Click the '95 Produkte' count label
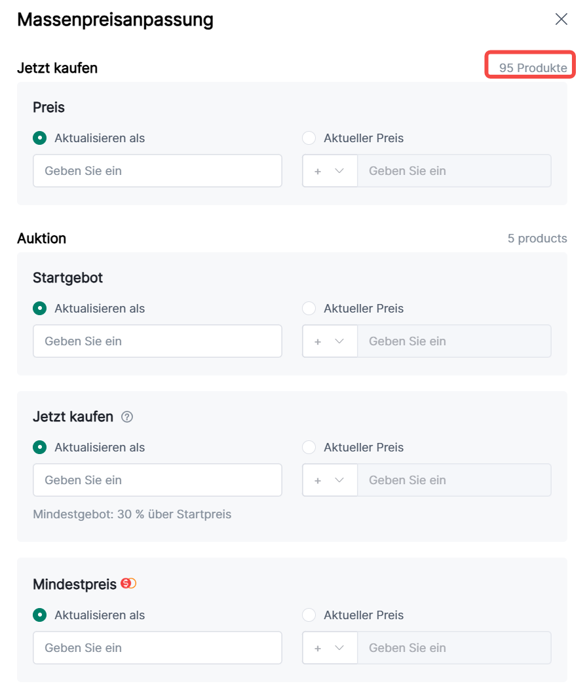The width and height of the screenshot is (587, 688). [533, 68]
